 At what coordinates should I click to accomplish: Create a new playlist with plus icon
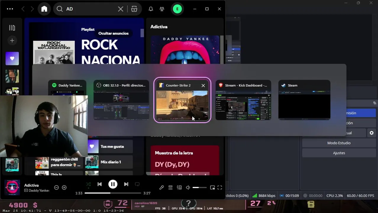[12, 41]
